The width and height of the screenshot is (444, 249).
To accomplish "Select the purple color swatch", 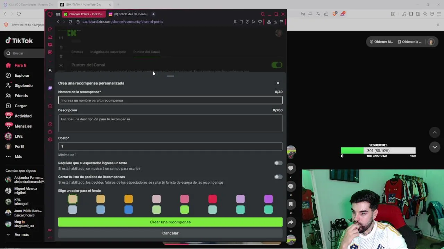I will point(268,199).
